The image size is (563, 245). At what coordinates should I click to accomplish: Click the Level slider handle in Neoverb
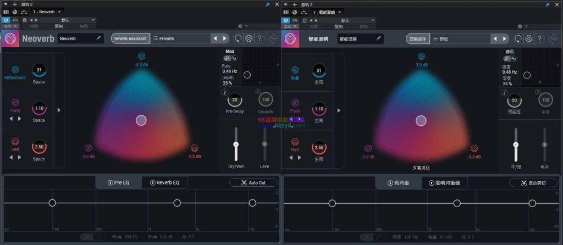pyautogui.click(x=264, y=144)
